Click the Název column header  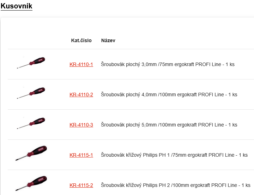tap(108, 40)
